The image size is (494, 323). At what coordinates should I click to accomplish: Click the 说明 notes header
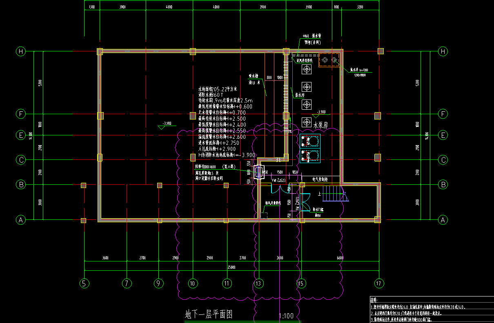[375, 300]
